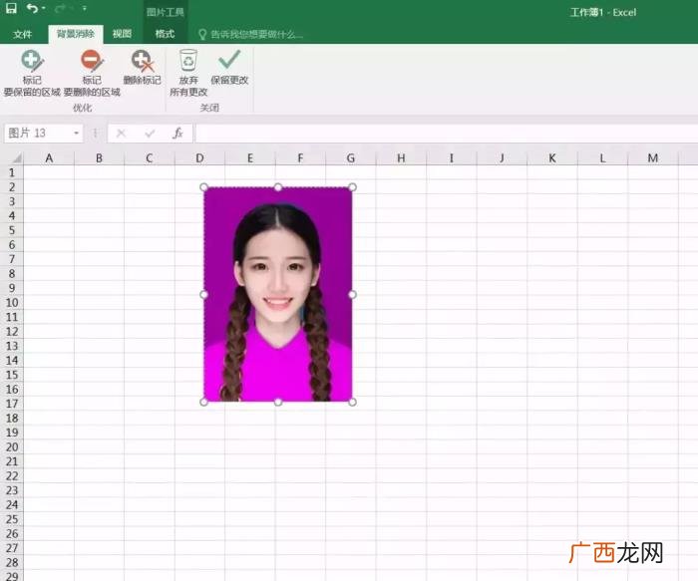Click the top-left handle of the picture

203,187
